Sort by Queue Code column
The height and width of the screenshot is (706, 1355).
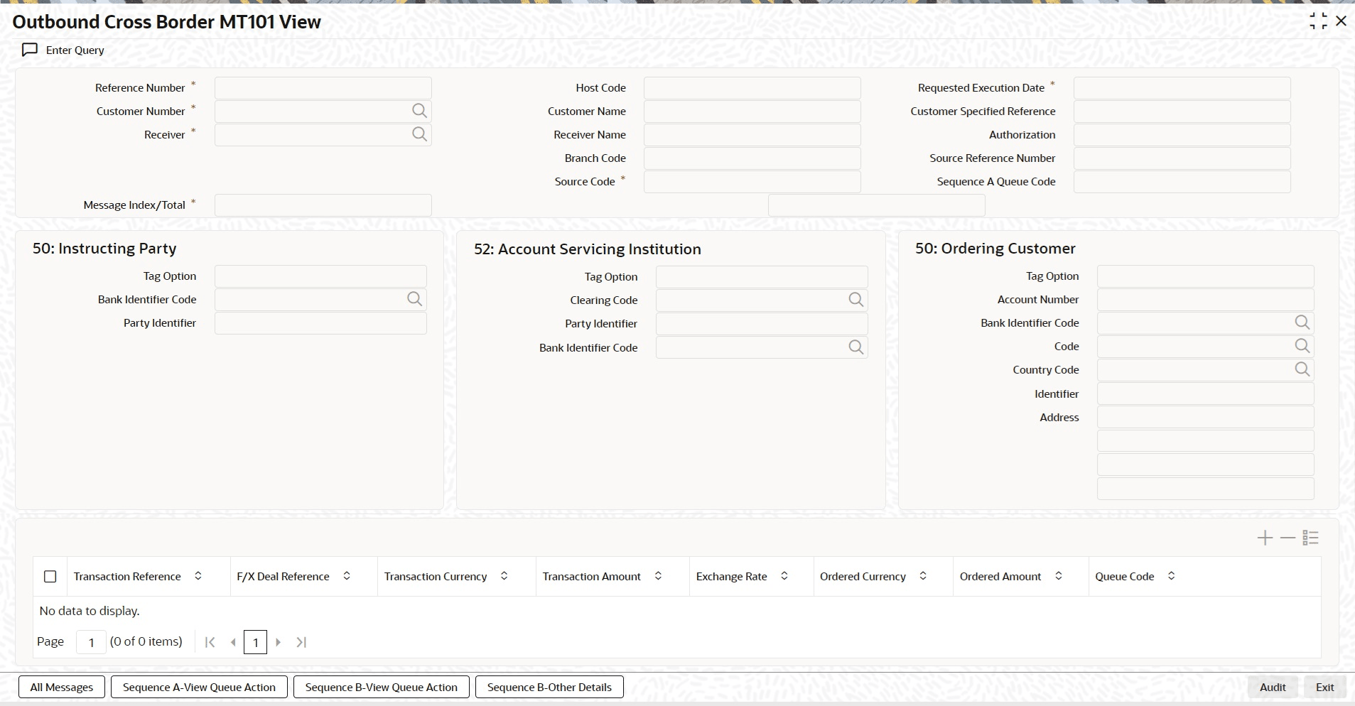coord(1172,576)
